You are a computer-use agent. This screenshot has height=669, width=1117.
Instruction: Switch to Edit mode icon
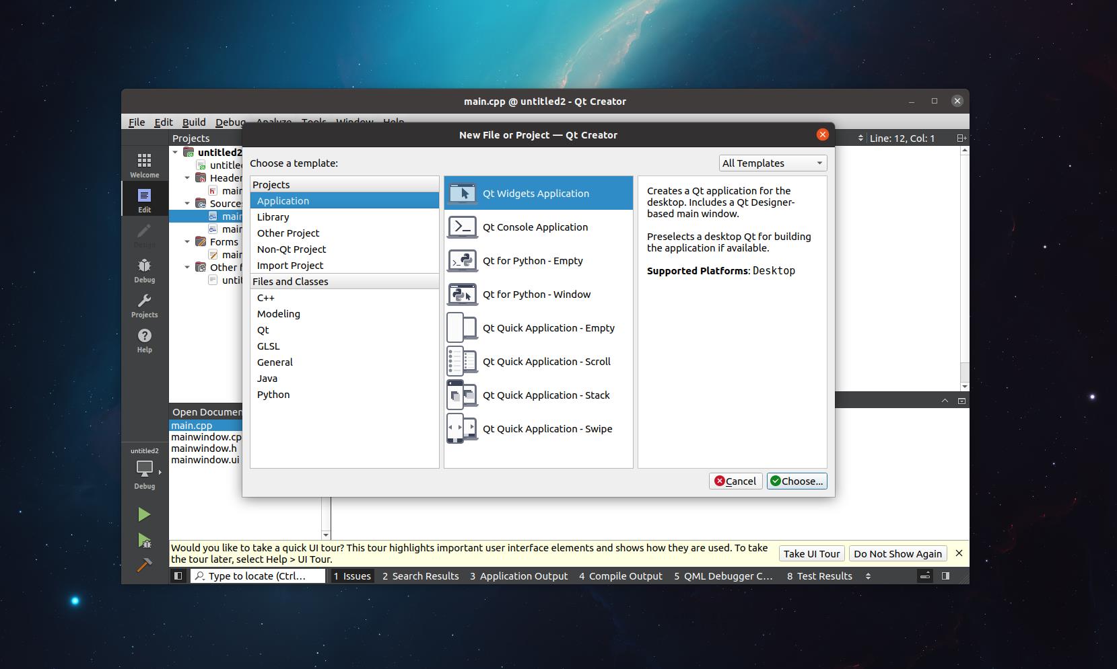pyautogui.click(x=144, y=200)
